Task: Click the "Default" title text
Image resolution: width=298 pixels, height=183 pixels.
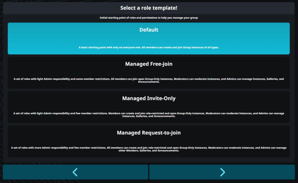Action: point(149,30)
